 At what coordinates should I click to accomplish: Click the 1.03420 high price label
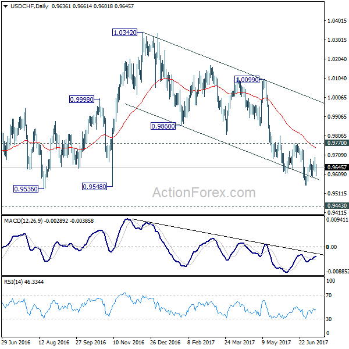(124, 33)
